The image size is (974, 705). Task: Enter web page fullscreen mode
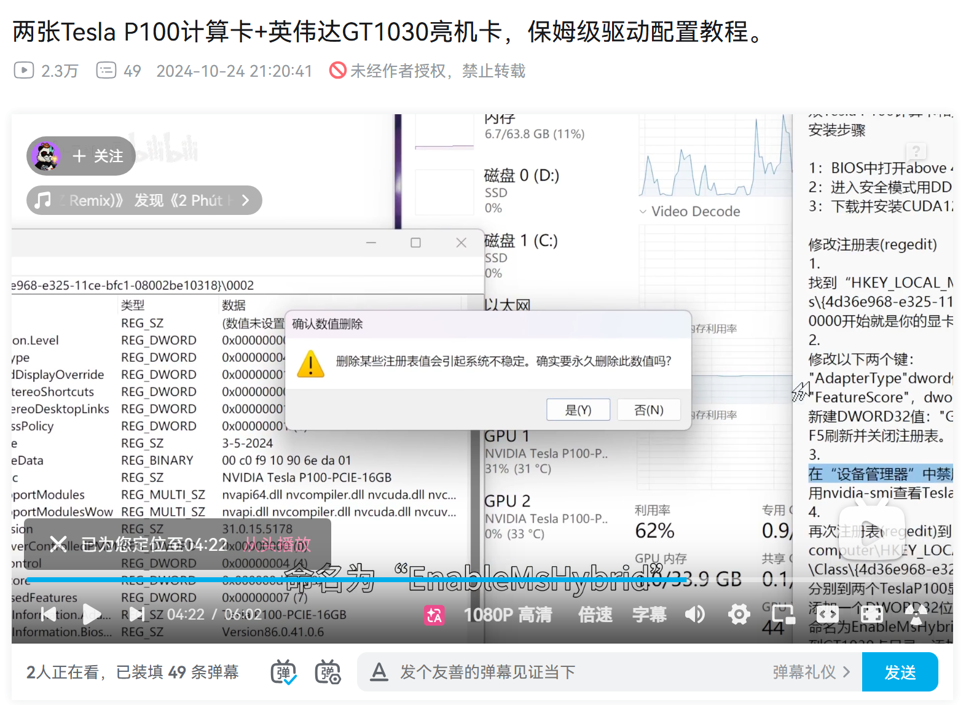tap(871, 614)
